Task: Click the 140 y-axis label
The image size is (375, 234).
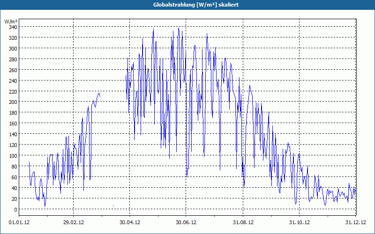Action: (x=13, y=134)
